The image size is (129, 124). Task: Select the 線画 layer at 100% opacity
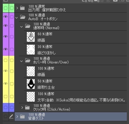tap(41, 74)
